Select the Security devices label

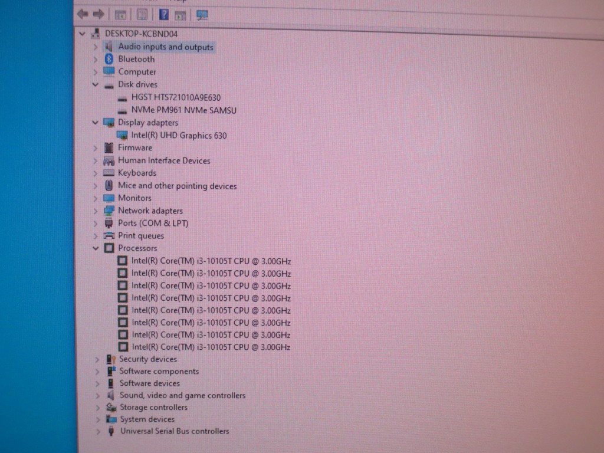[148, 359]
